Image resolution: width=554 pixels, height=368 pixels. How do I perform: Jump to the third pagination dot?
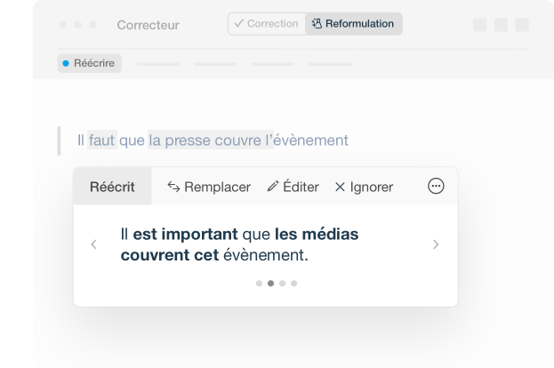[x=282, y=284]
